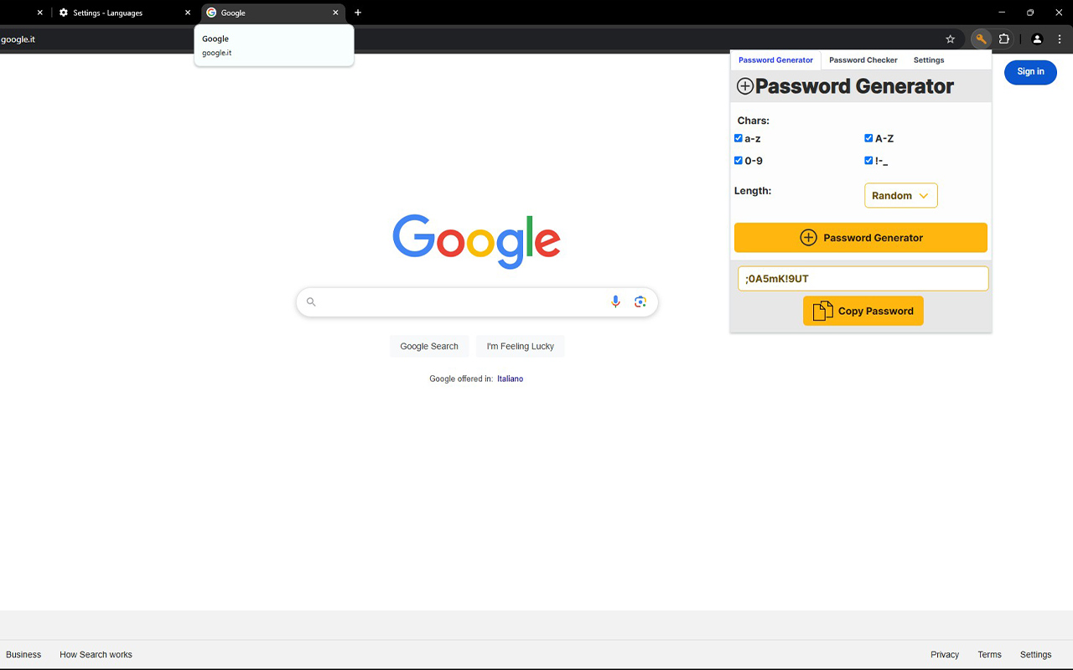Uncheck the a-z character option
The height and width of the screenshot is (670, 1073).
739,138
